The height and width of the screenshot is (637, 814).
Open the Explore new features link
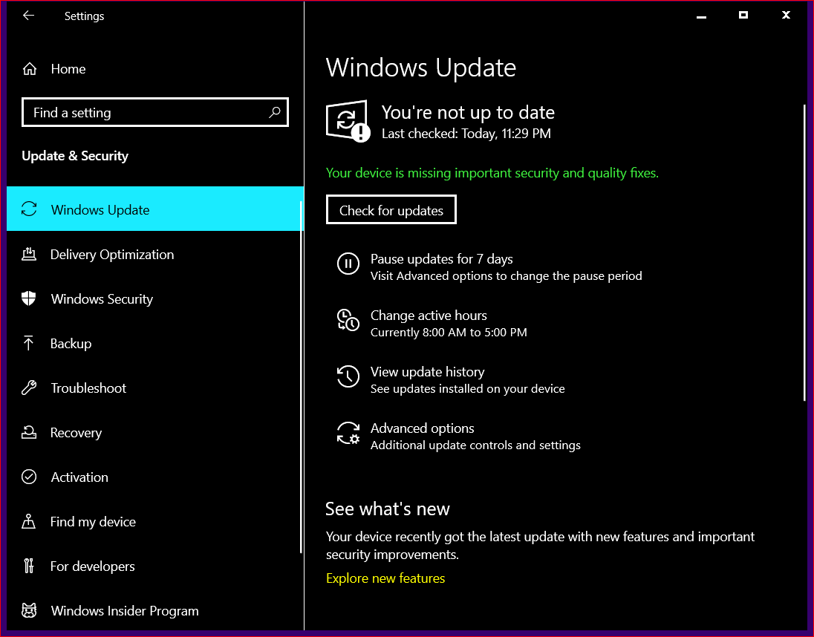coord(385,578)
